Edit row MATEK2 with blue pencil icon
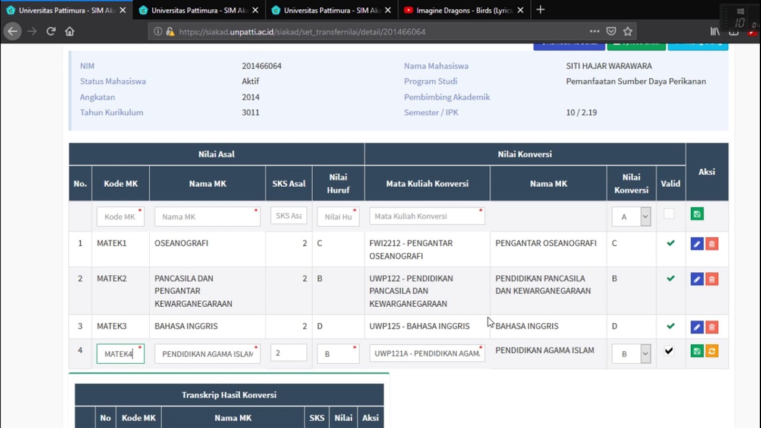Viewport: 761px width, 428px height. (x=697, y=279)
